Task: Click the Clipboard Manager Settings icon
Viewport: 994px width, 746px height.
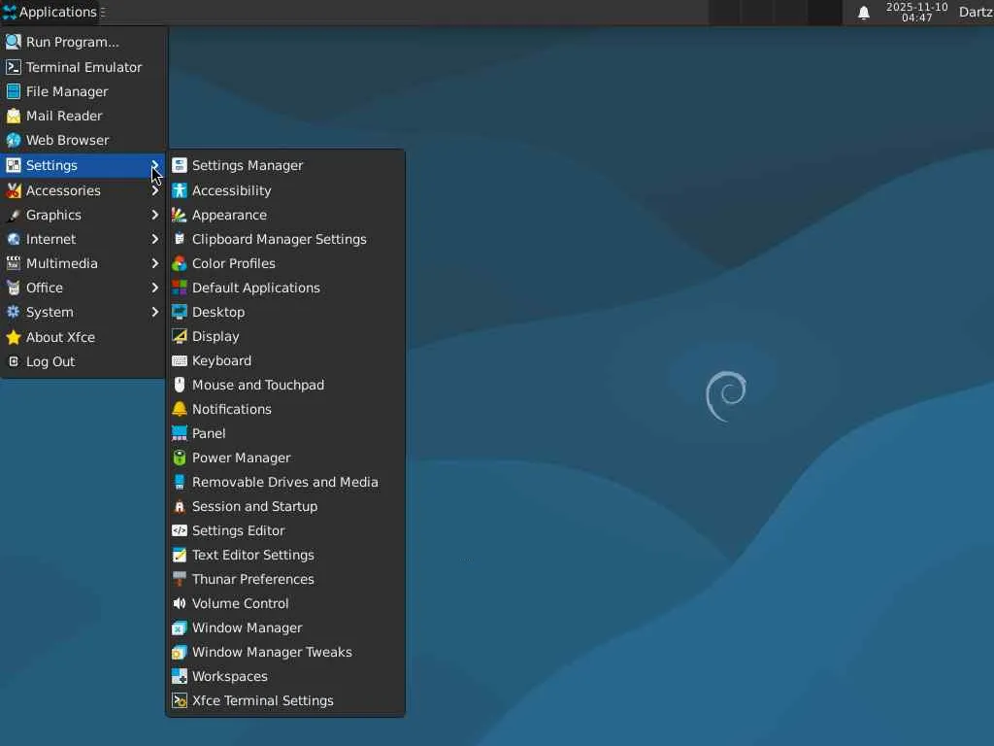Action: [x=180, y=239]
